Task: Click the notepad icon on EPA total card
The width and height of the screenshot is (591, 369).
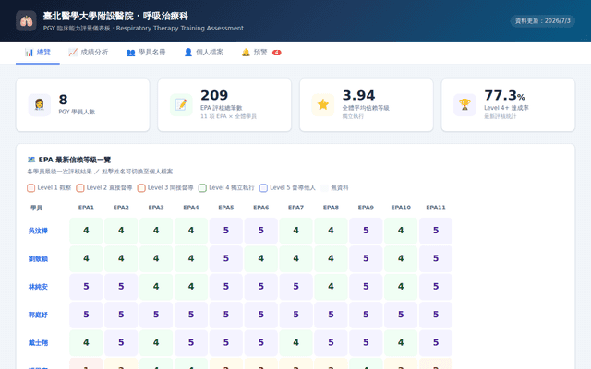Action: tap(181, 104)
